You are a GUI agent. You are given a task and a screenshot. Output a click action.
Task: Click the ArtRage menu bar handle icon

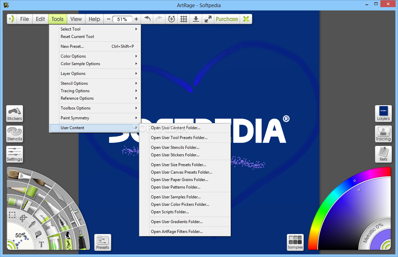pos(12,19)
